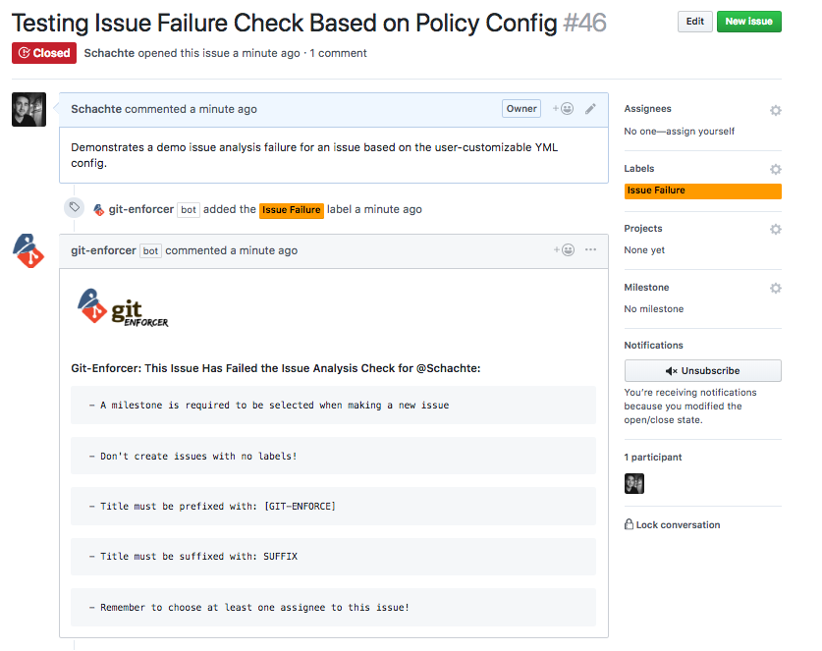The width and height of the screenshot is (822, 651).
Task: Select the orange Issue Failure sidebar label
Action: click(702, 190)
